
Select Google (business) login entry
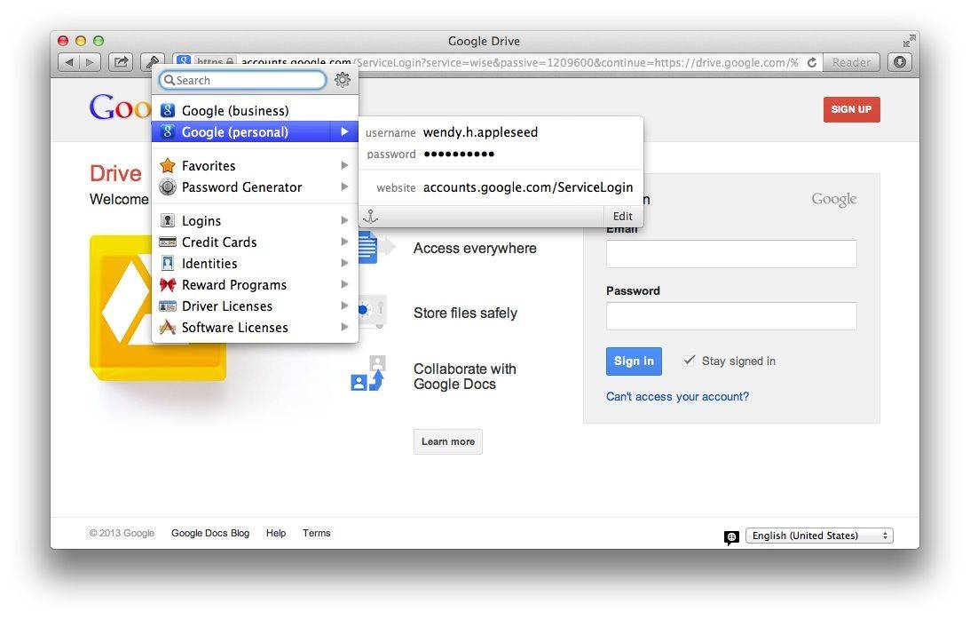click(235, 110)
